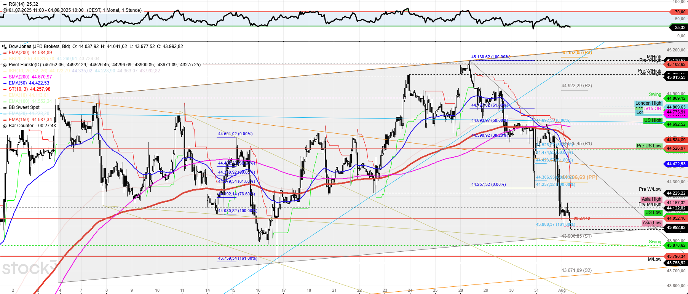
Task: Click the clock icon before the date range
Action: coord(5,10)
